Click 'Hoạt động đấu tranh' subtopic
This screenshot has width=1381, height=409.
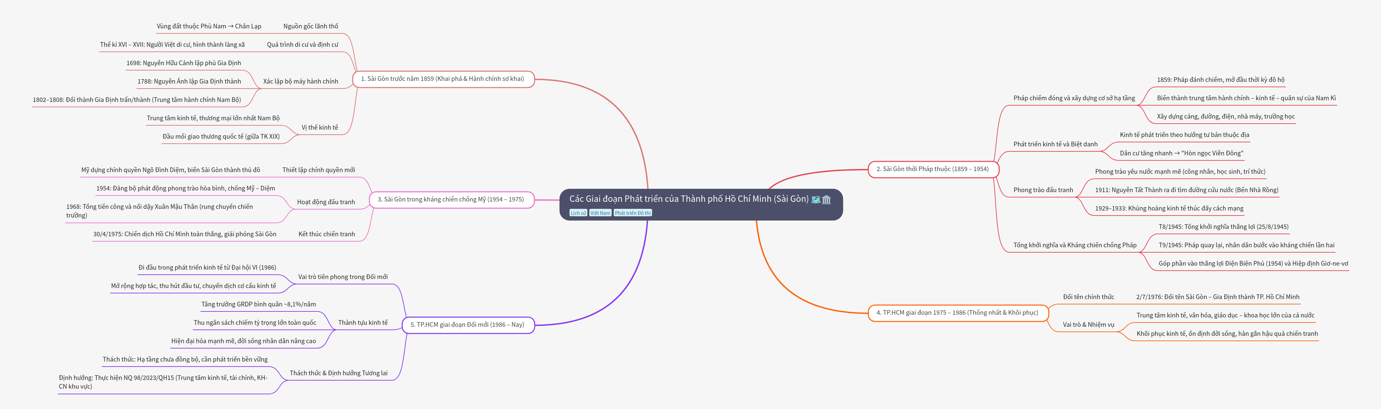[326, 202]
